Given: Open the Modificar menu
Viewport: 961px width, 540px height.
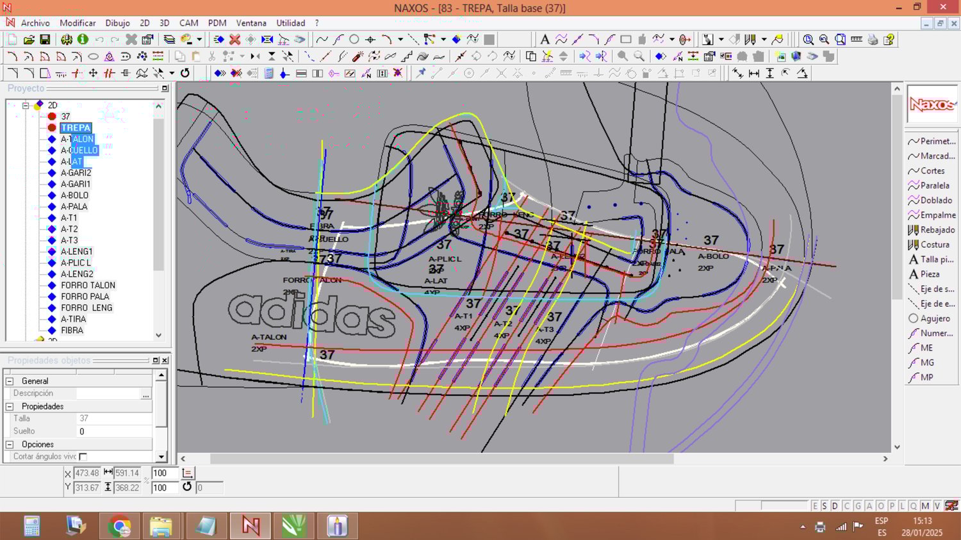Looking at the screenshot, I should pos(78,23).
